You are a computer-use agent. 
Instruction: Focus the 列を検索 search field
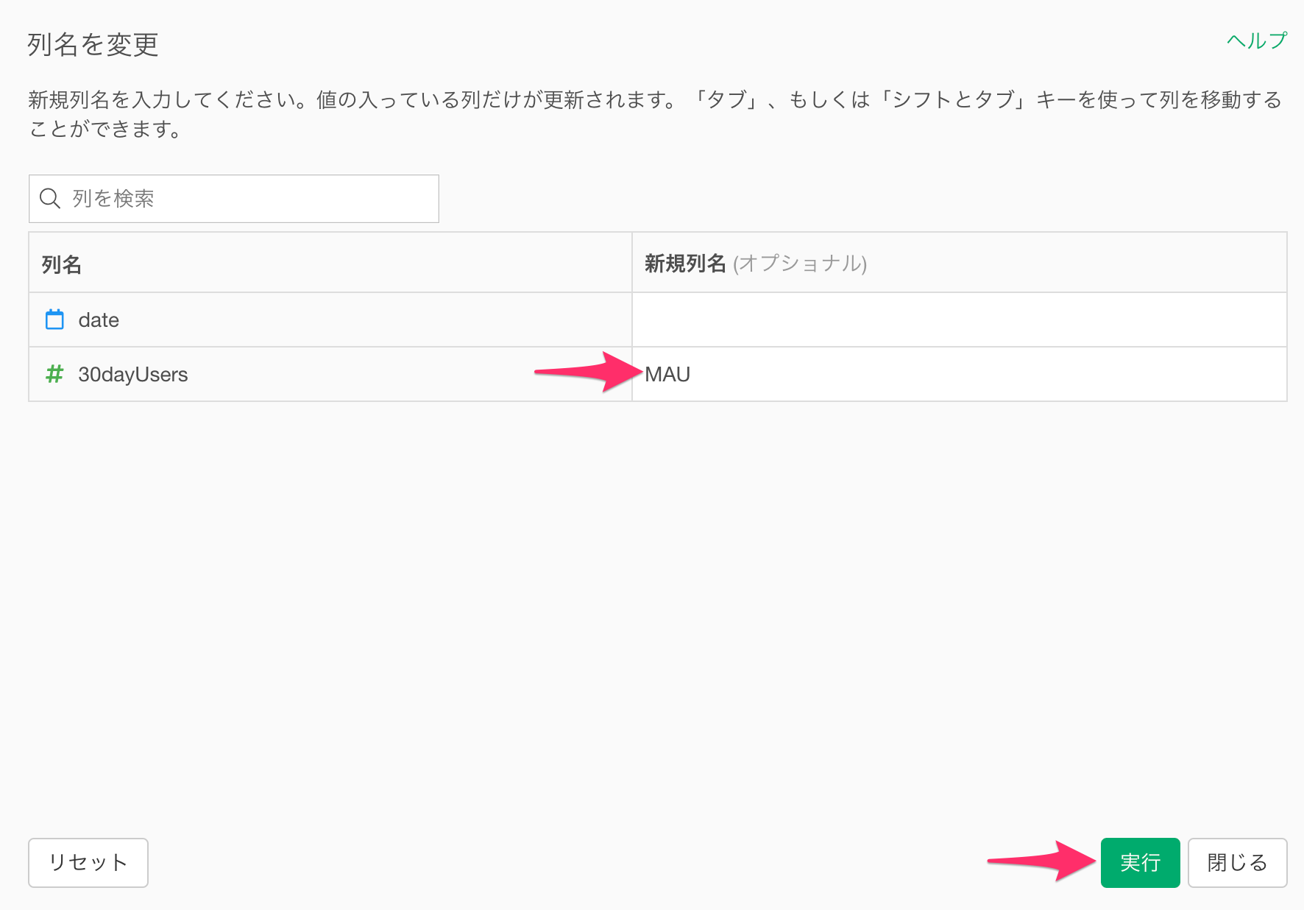click(x=234, y=199)
